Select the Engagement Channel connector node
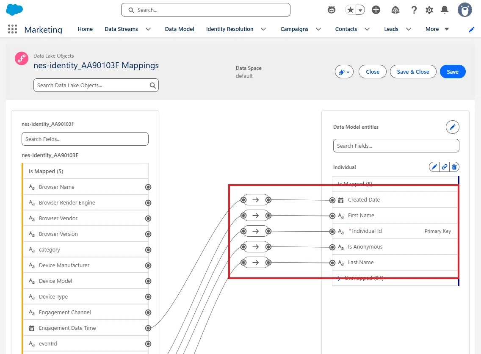Viewport: 481px width, 354px height. 148,312
